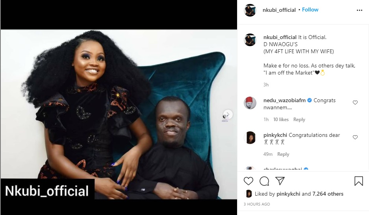
Task: Open nkubi_official header profile picture
Action: coord(250,10)
